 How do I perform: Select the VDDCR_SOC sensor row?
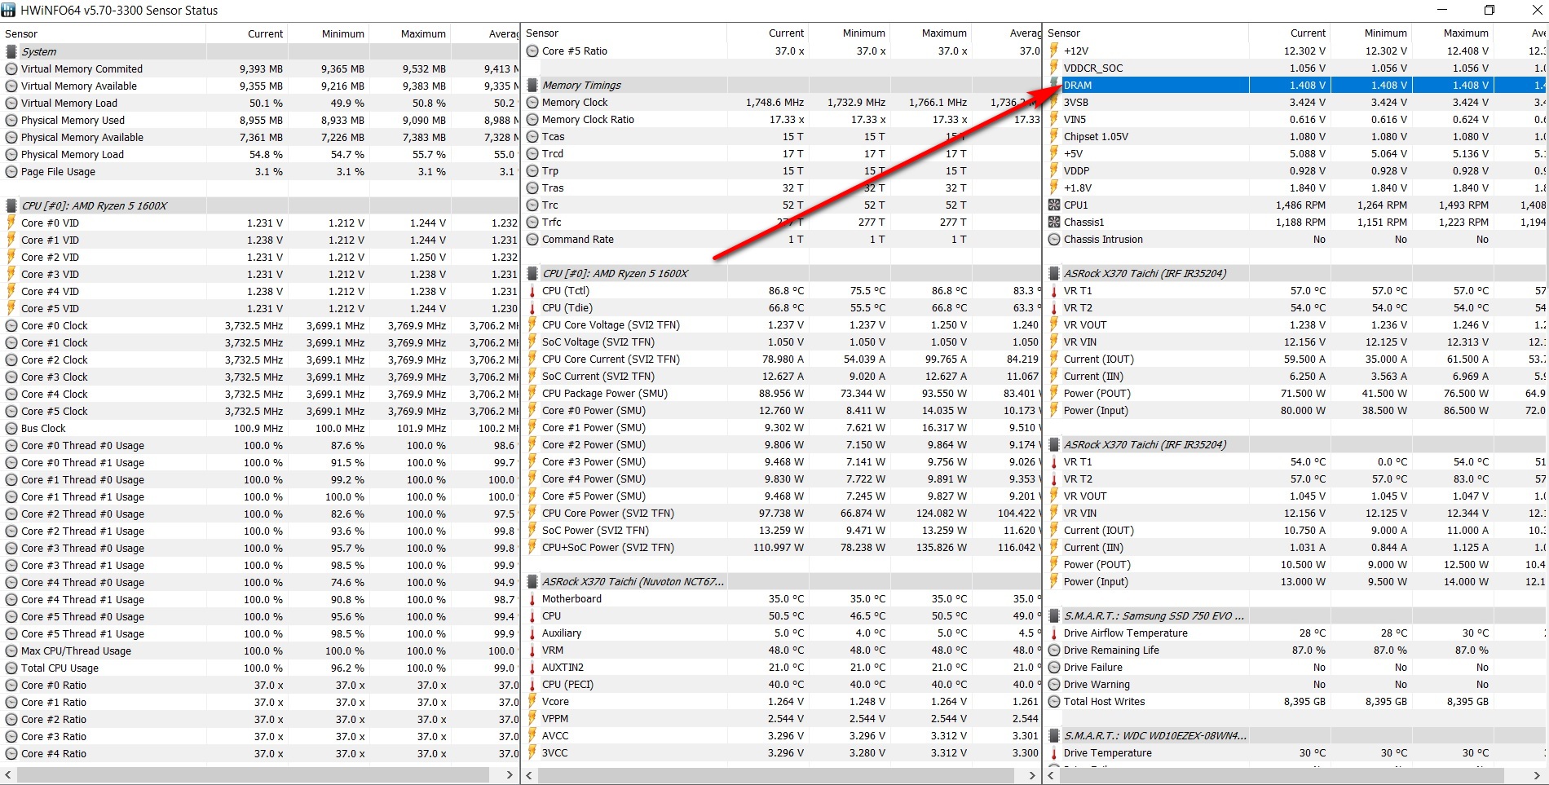coord(1296,68)
